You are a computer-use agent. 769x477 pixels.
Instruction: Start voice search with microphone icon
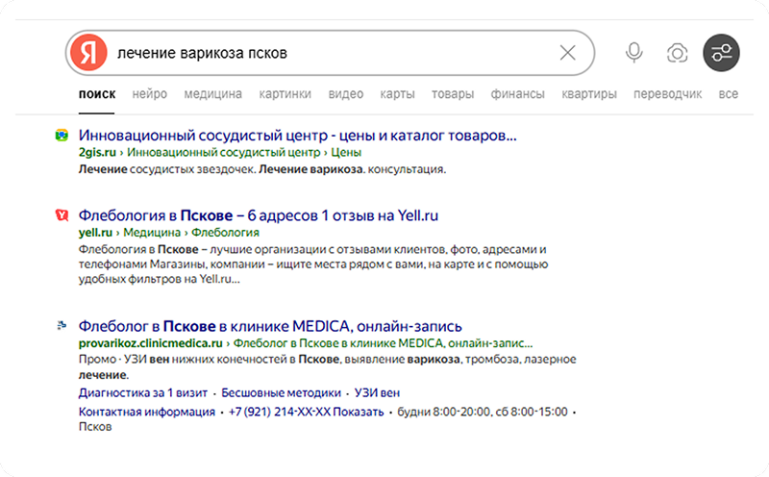[x=633, y=53]
